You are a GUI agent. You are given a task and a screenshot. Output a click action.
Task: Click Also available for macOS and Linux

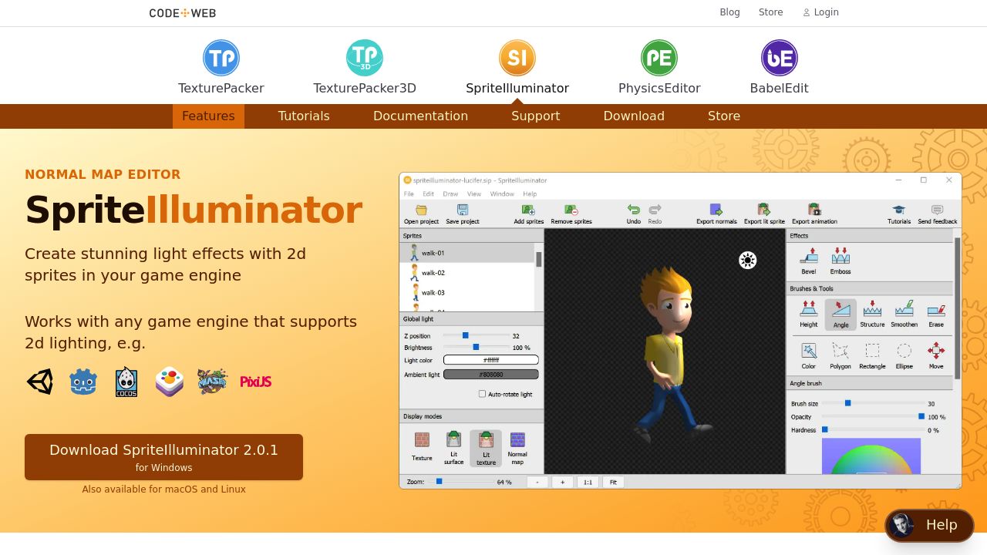(164, 489)
